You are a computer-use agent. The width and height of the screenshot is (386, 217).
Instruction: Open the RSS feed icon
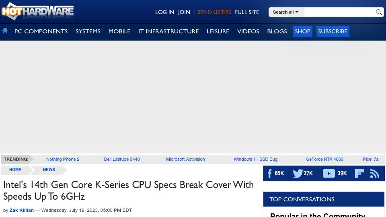[x=375, y=174]
